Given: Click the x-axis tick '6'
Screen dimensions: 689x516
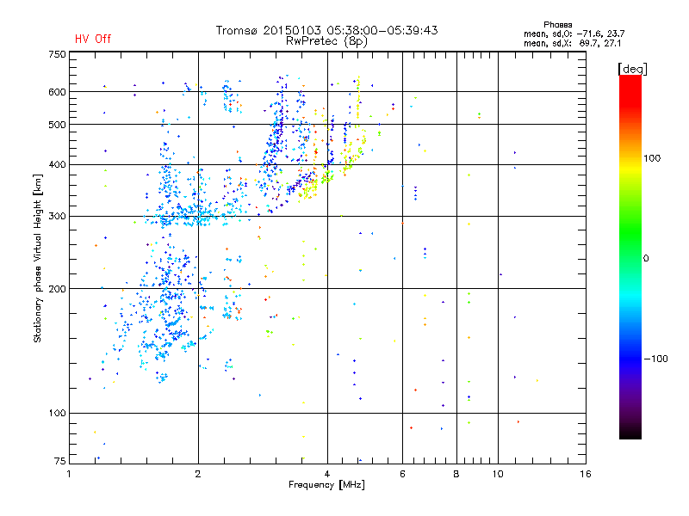Looking at the screenshot, I should click(402, 474).
